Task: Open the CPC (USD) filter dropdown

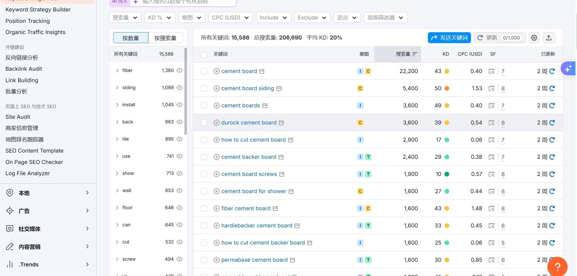Action: [230, 18]
